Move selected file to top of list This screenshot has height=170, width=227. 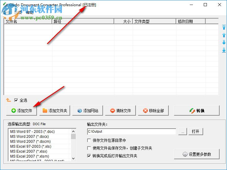(x=224, y=27)
